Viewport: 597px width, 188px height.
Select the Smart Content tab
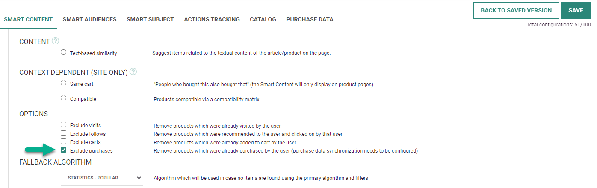pos(28,19)
